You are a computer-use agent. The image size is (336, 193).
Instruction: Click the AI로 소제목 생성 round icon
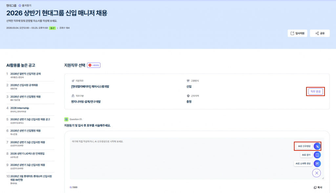317,163
